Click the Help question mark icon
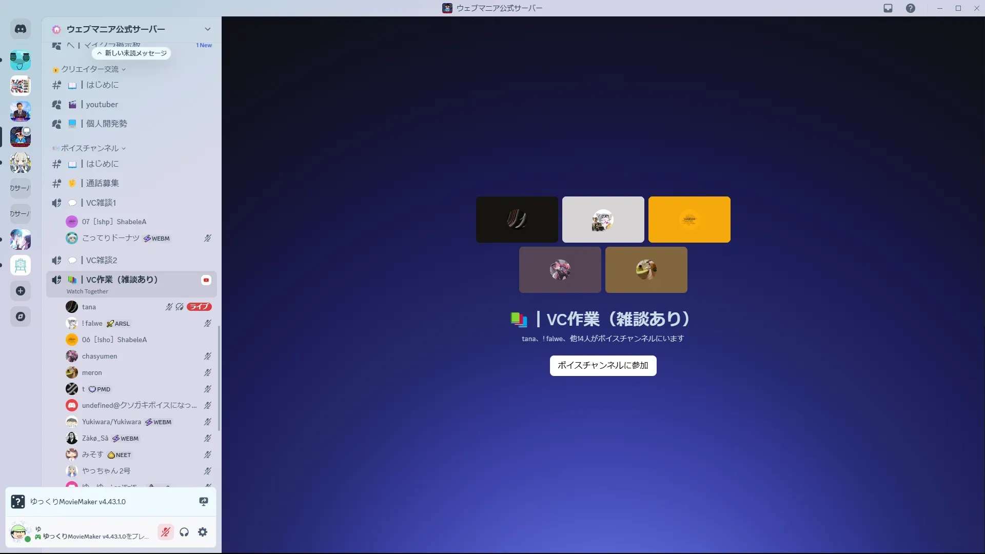The image size is (985, 554). 910,8
